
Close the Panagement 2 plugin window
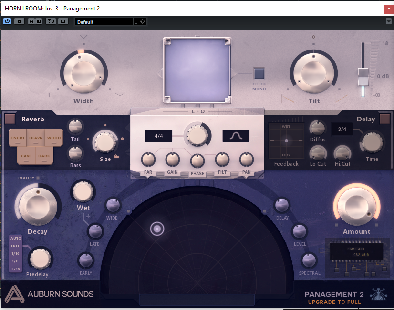pos(388,9)
